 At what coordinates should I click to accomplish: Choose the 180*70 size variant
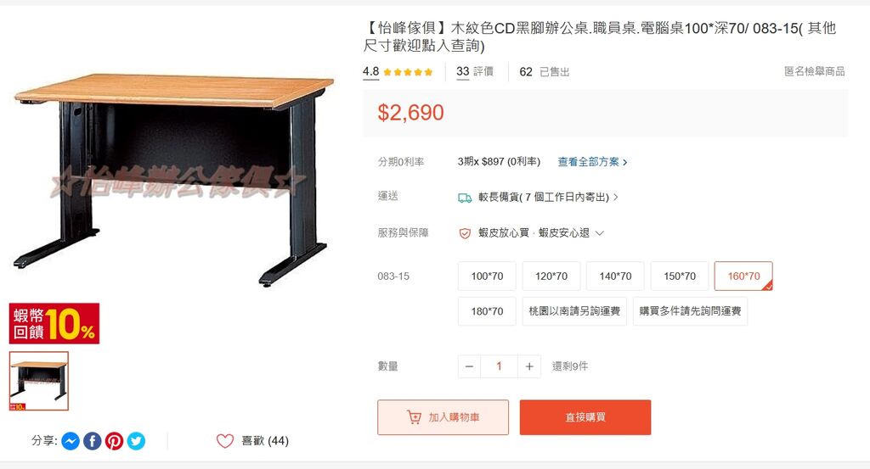[487, 311]
